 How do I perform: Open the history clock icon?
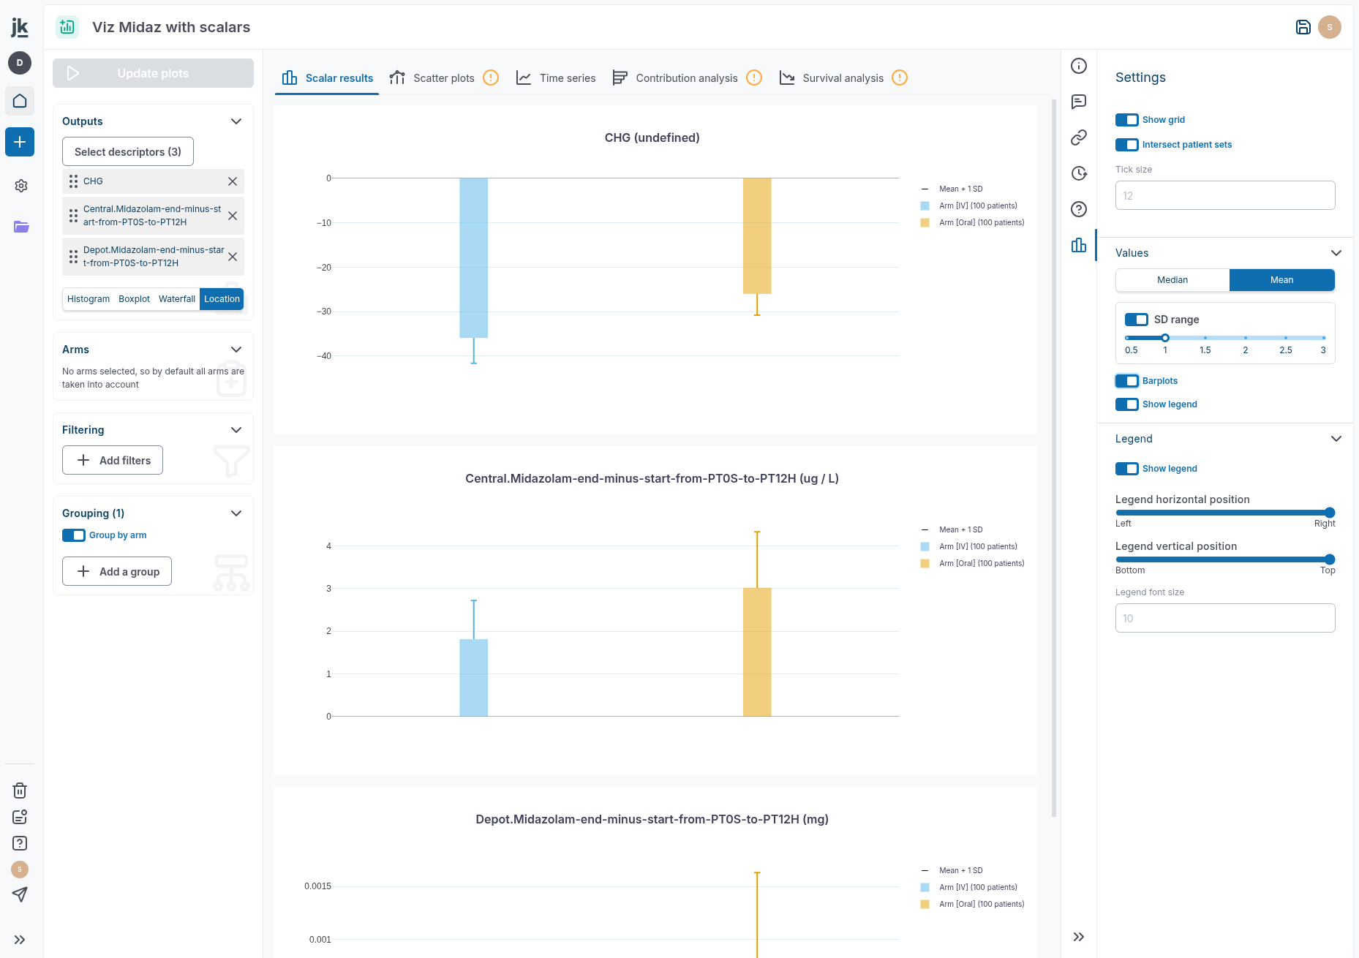[1079, 173]
